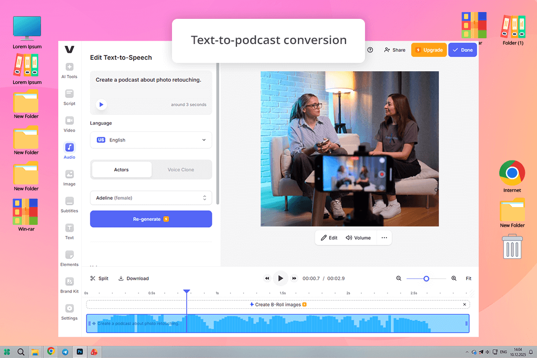537x358 pixels.
Task: Open the Brand Kit sidebar panel
Action: click(x=69, y=285)
